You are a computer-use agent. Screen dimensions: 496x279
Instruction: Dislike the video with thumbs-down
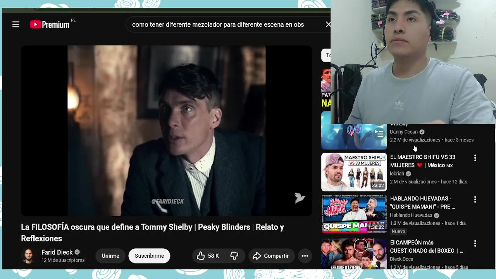point(234,256)
